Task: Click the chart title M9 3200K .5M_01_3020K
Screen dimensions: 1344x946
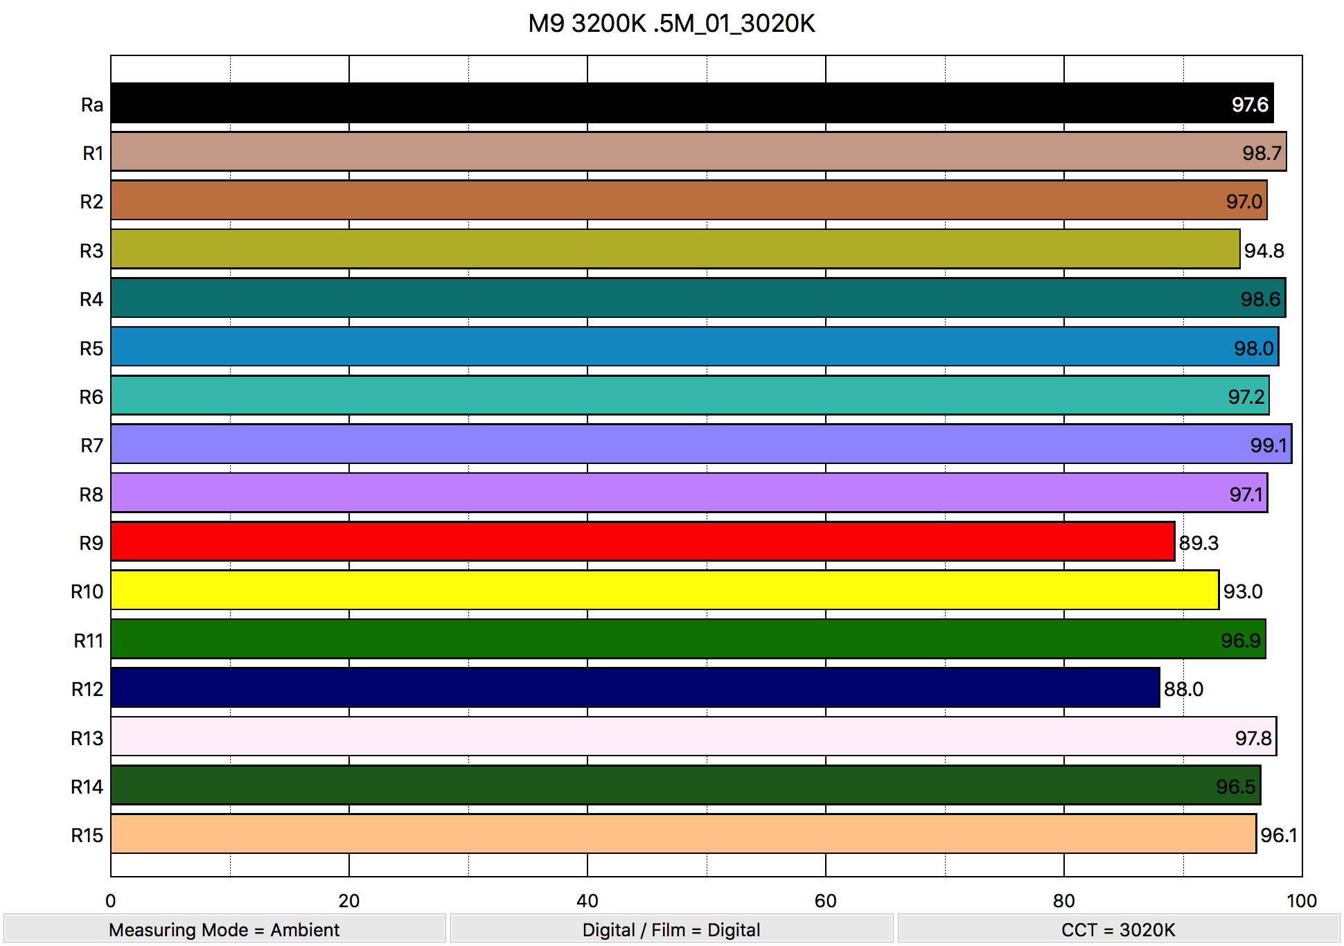Action: (671, 24)
